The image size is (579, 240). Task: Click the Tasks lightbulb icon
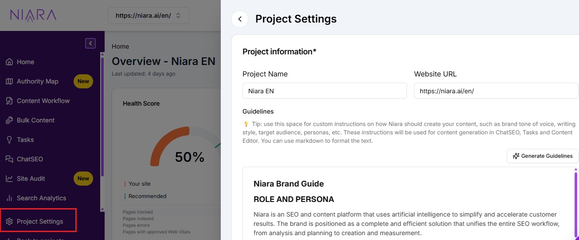click(x=9, y=140)
